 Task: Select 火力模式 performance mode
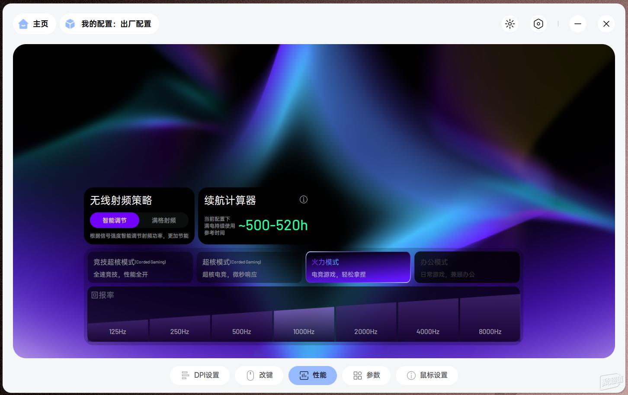358,267
